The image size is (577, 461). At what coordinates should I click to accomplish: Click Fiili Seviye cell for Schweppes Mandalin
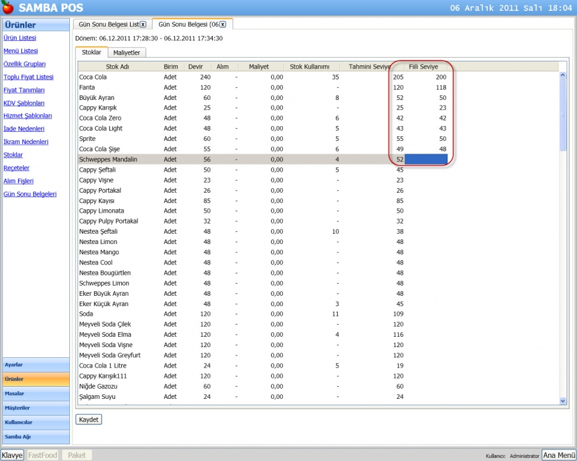pyautogui.click(x=426, y=159)
